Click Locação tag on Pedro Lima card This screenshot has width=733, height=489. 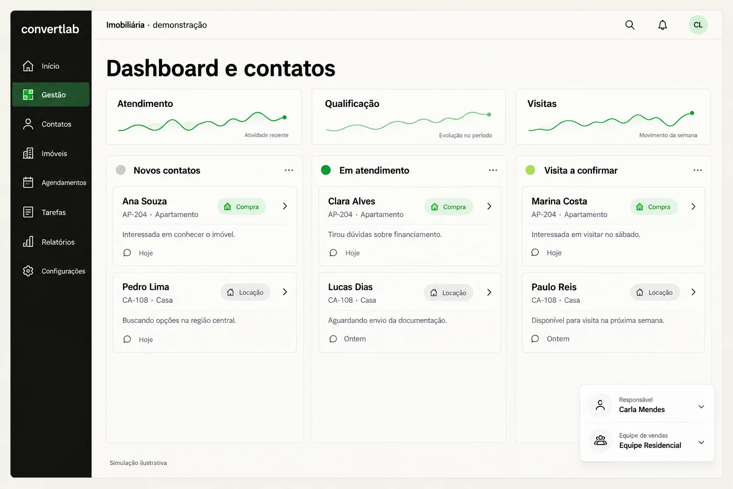pos(245,292)
